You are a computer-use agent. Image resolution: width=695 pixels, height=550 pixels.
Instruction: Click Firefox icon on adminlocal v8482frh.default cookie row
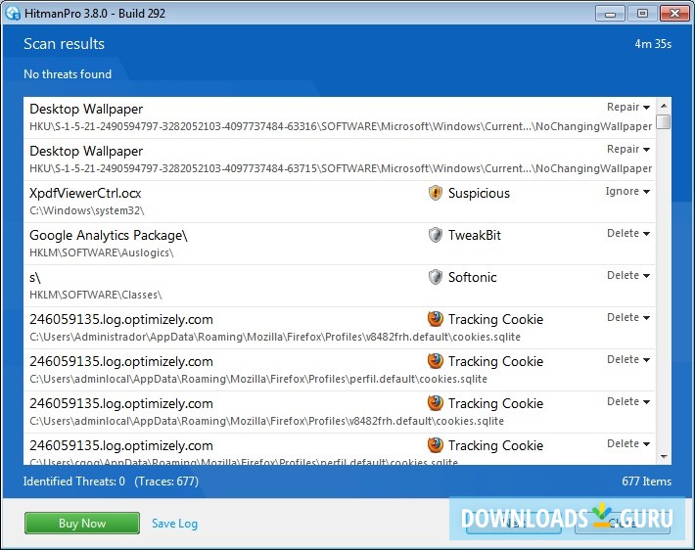tap(436, 403)
